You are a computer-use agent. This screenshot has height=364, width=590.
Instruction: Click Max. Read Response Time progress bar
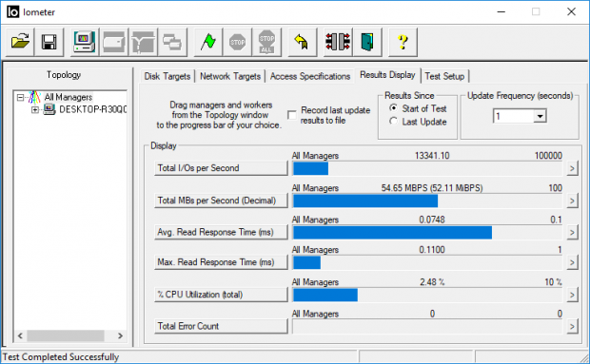(x=427, y=262)
